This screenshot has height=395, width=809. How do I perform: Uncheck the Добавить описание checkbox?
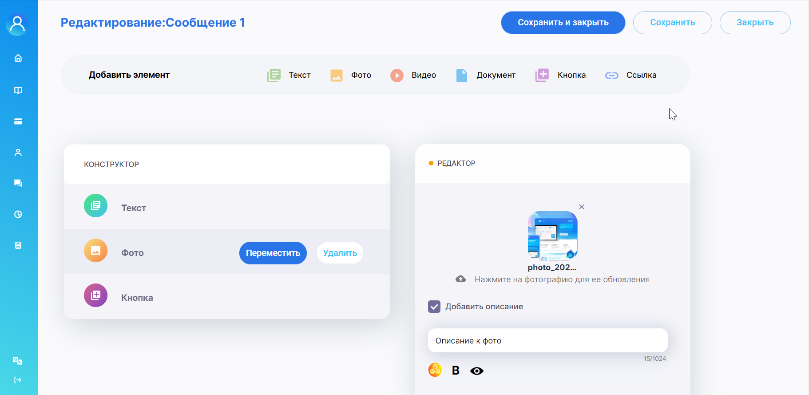pos(434,307)
